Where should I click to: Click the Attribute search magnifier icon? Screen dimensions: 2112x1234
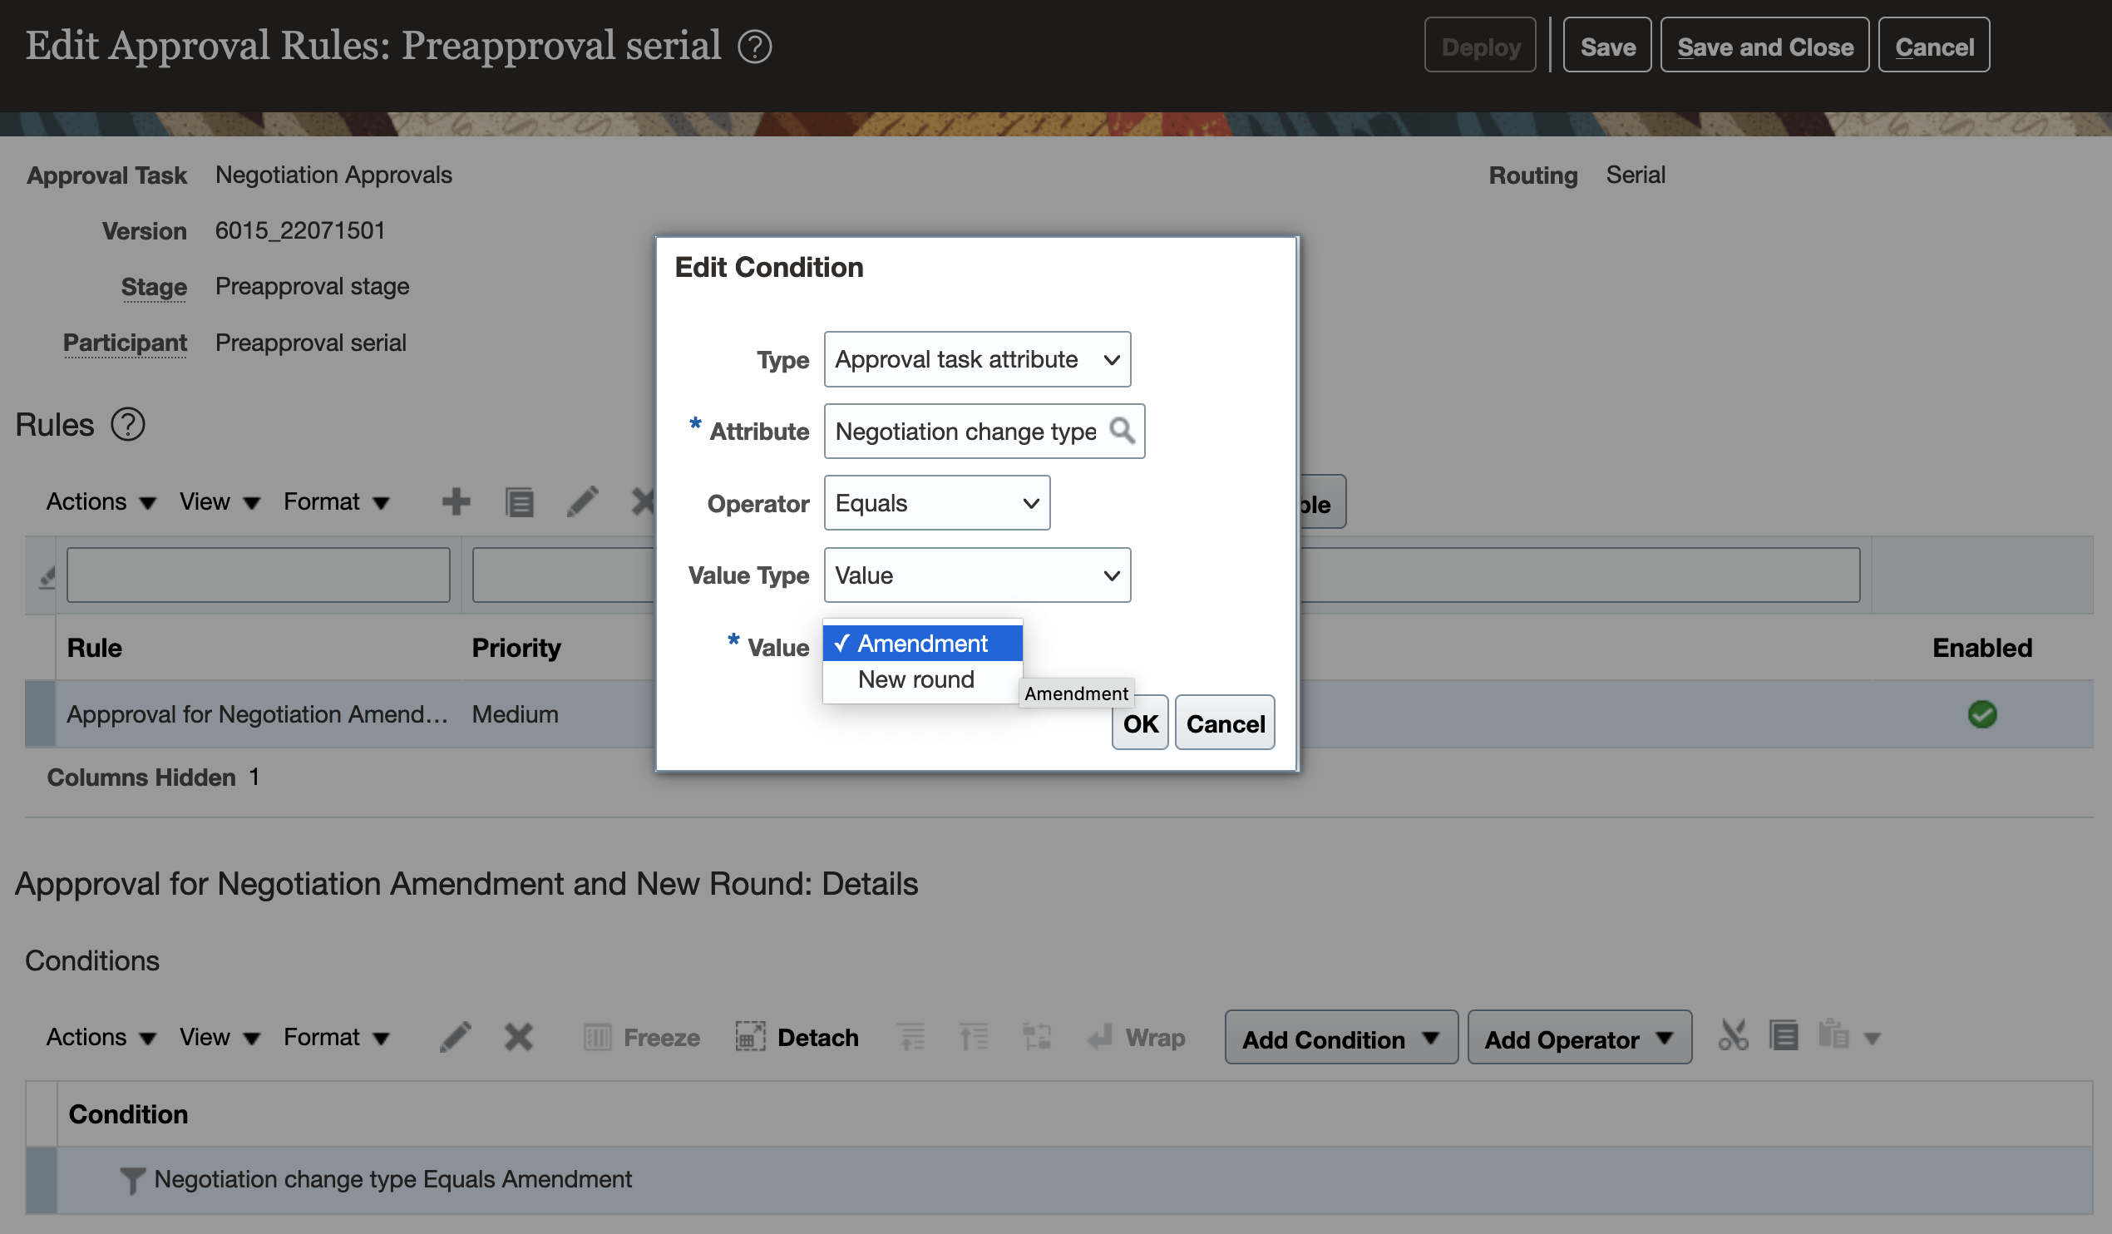[1122, 431]
